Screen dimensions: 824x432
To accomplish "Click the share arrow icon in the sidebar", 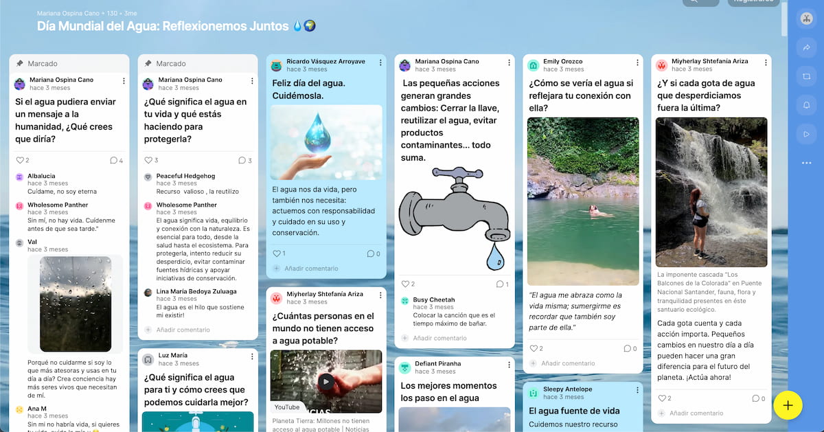I will click(x=806, y=48).
